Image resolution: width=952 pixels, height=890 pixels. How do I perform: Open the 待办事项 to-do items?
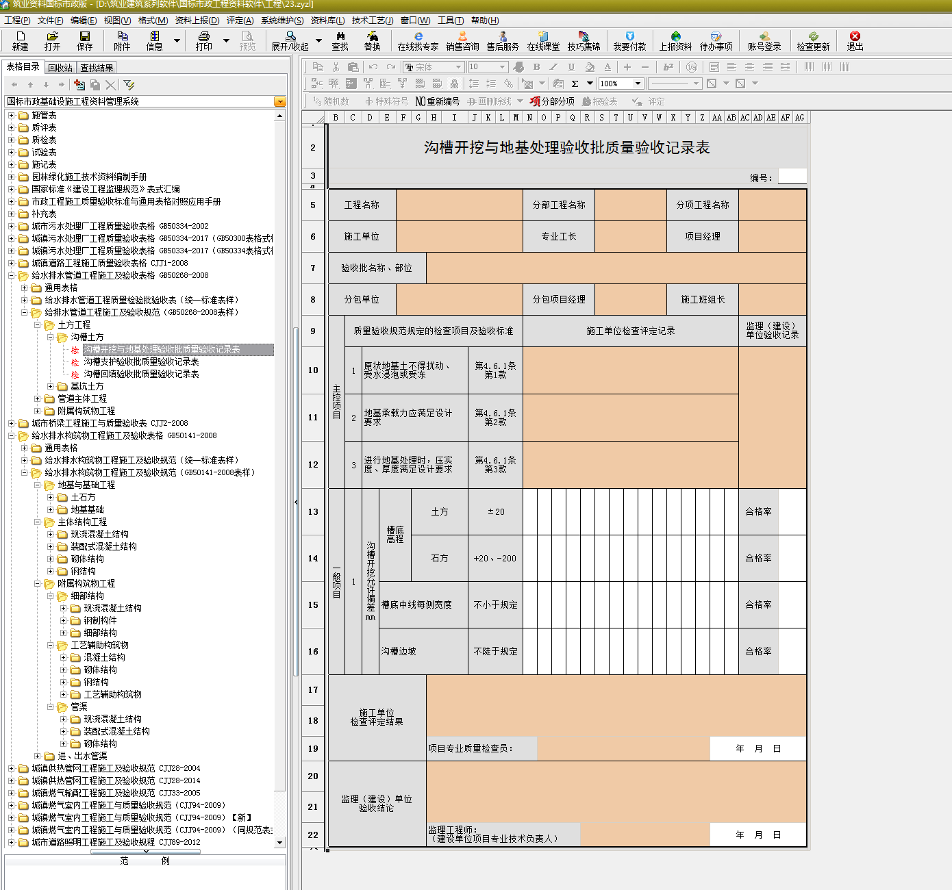click(716, 40)
